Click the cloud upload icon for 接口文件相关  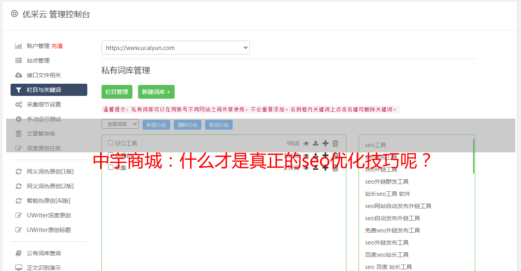click(19, 75)
